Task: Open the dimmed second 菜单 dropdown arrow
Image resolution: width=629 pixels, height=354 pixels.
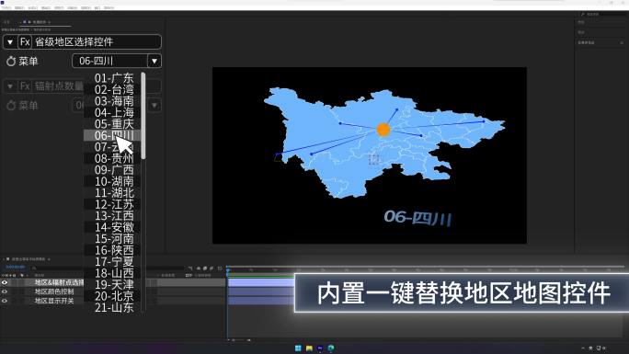Action: click(x=154, y=106)
